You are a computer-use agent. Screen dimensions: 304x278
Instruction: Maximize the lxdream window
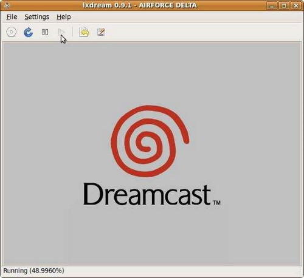(284, 5)
